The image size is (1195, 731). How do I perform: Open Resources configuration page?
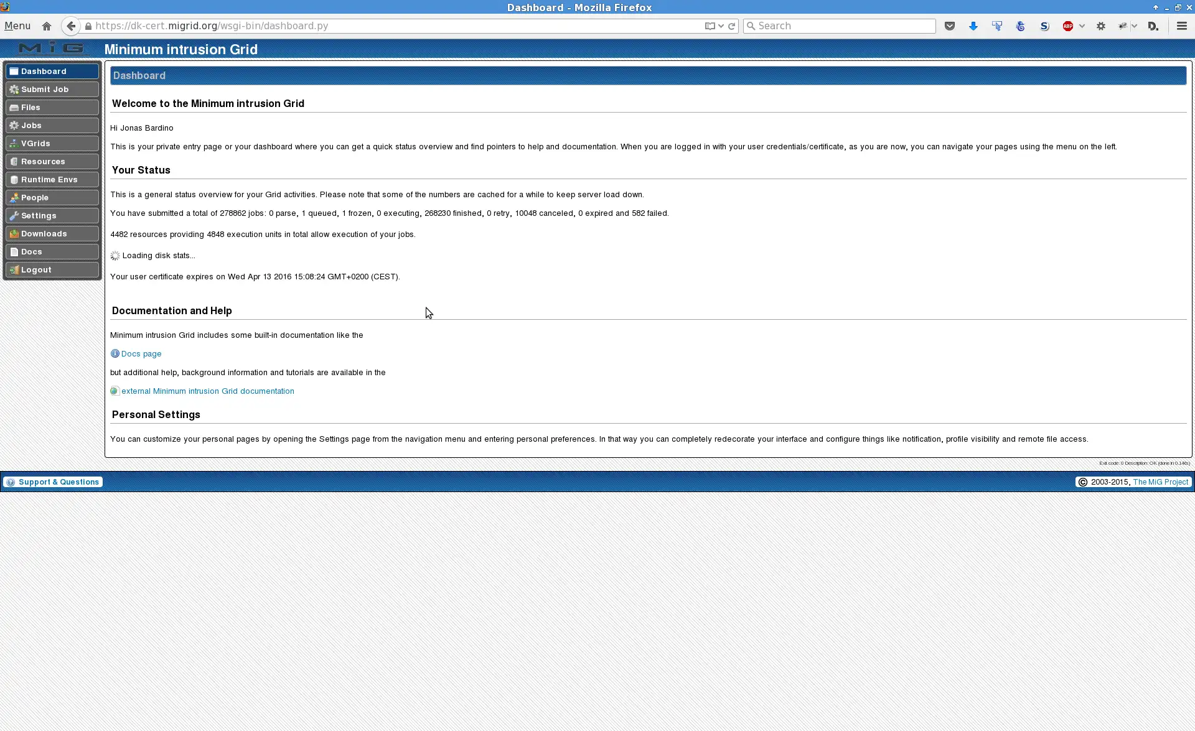click(x=43, y=161)
